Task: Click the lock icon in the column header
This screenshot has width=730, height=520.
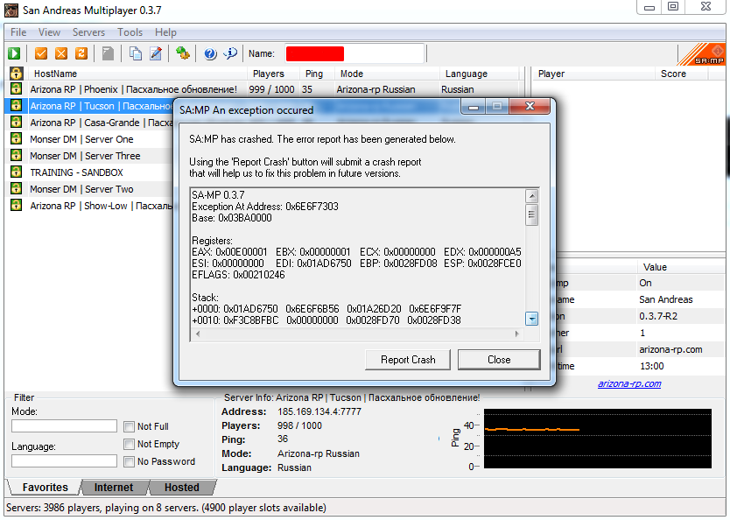Action: point(17,73)
